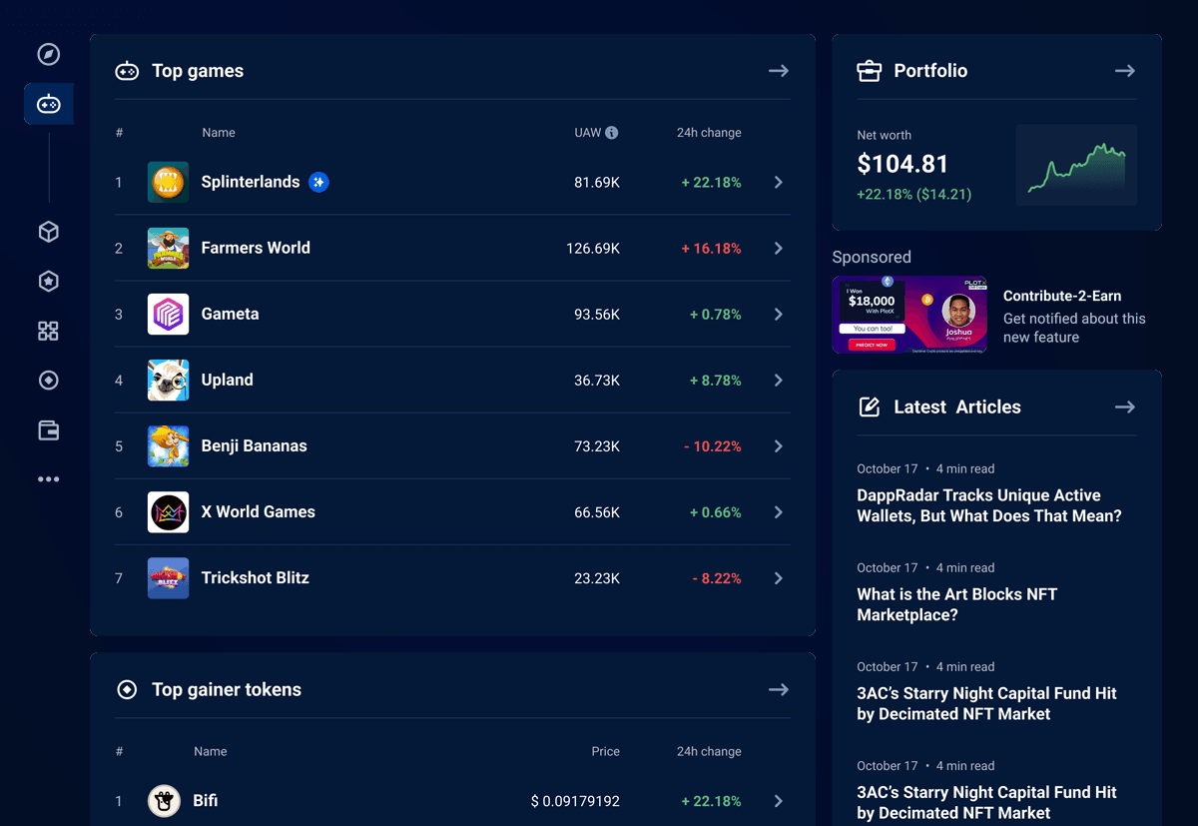This screenshot has height=826, width=1198.
Task: Click the Gameta game logo
Action: (168, 314)
